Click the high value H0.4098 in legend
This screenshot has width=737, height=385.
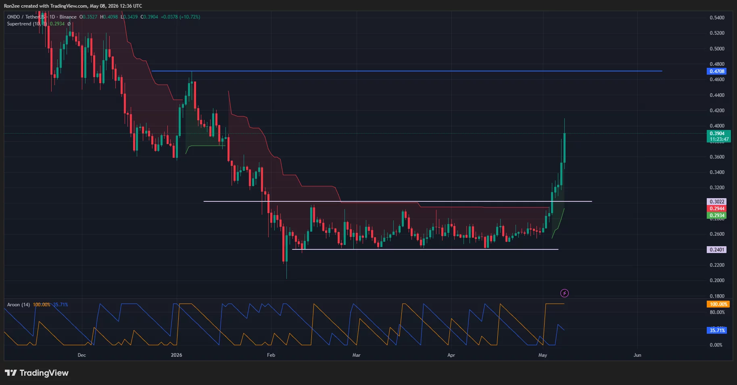[109, 17]
